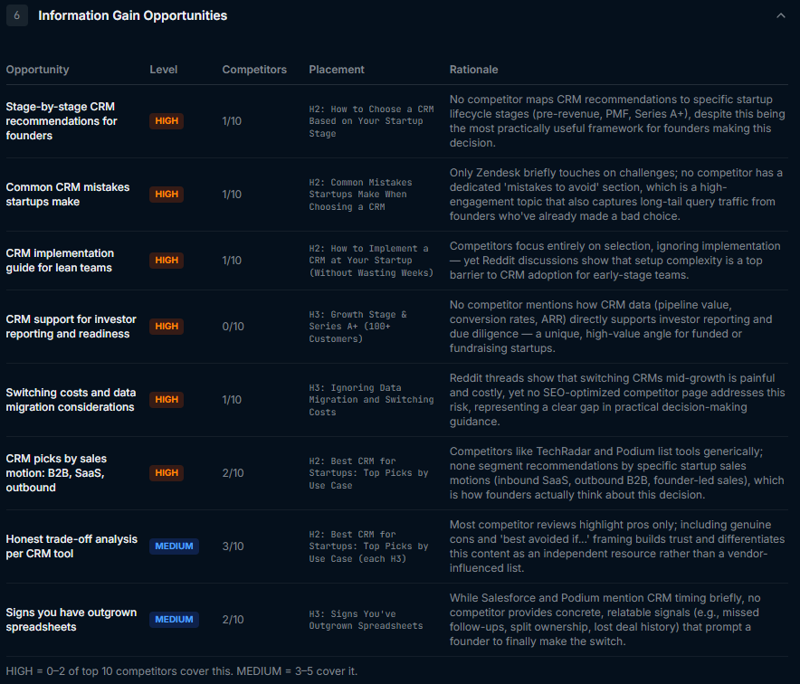Click MEDIUM badge for Honest trade-off analysis

click(174, 546)
